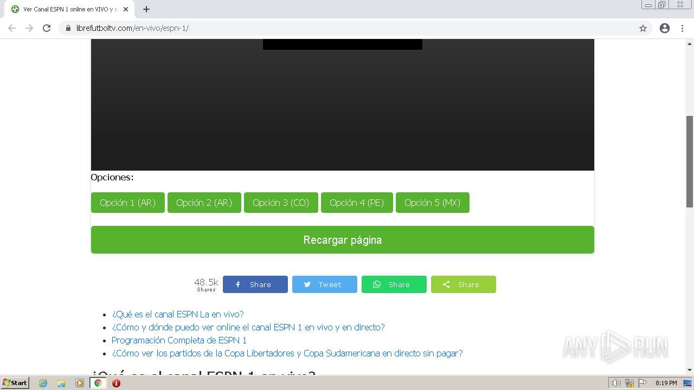
Task: Open link about Copa Libertadores sin pagar
Action: [x=287, y=353]
